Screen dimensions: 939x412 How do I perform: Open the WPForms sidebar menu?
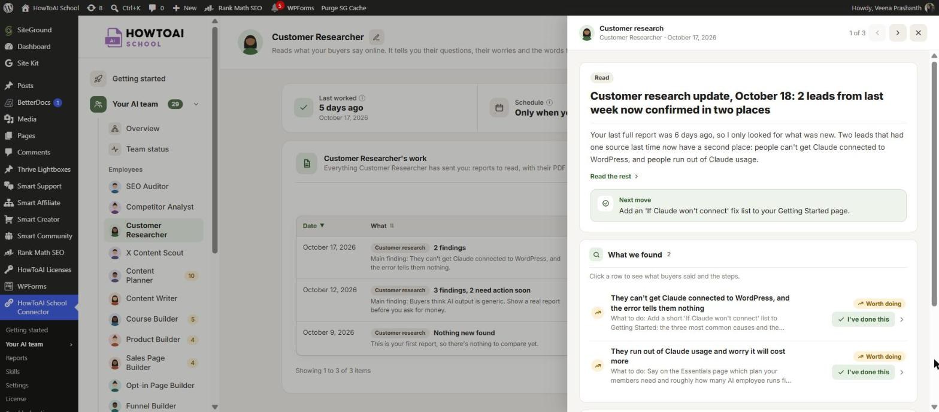point(32,286)
